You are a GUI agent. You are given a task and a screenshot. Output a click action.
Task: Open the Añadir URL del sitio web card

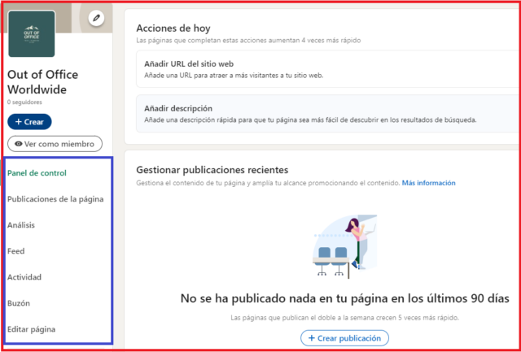click(x=328, y=69)
